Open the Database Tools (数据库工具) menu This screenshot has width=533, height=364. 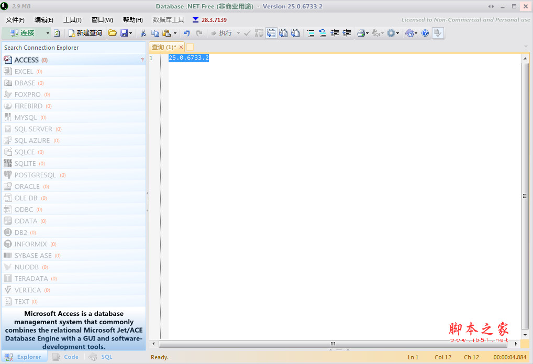tap(168, 20)
